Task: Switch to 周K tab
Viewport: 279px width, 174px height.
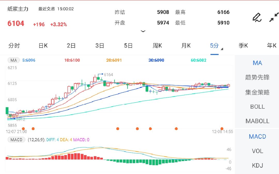Action: point(157,46)
